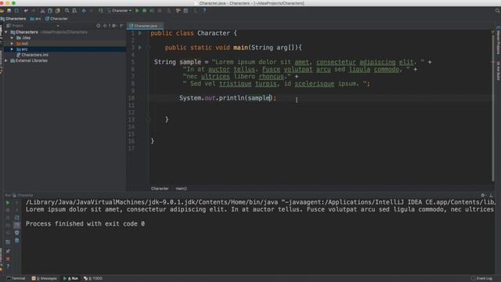Screen dimensions: 501x282
Task: Open Ant Build side tab
Action: tap(498, 70)
